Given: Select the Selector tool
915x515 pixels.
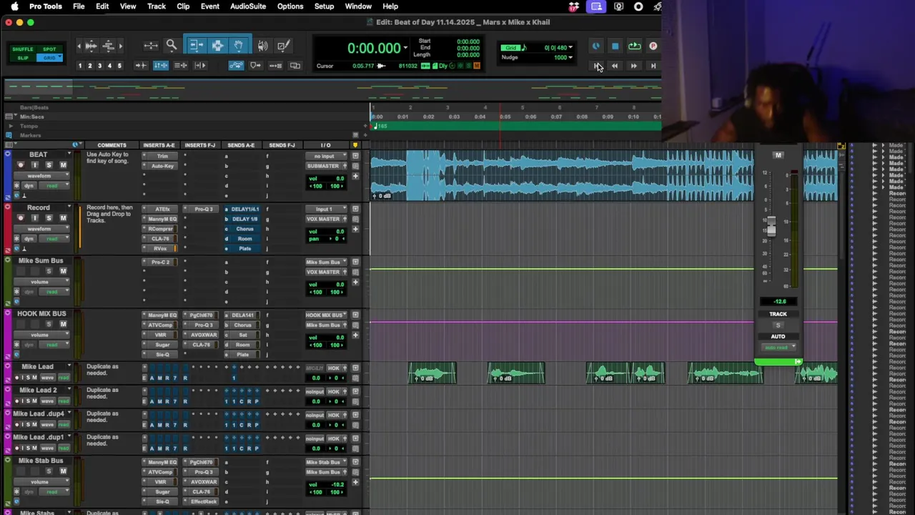Looking at the screenshot, I should (x=217, y=46).
